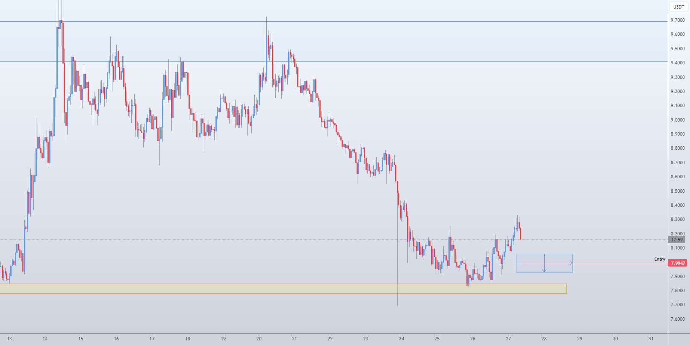This screenshot has height=345, width=690.
Task: Select the blue rectangle around the entry line
Action: coord(544,263)
